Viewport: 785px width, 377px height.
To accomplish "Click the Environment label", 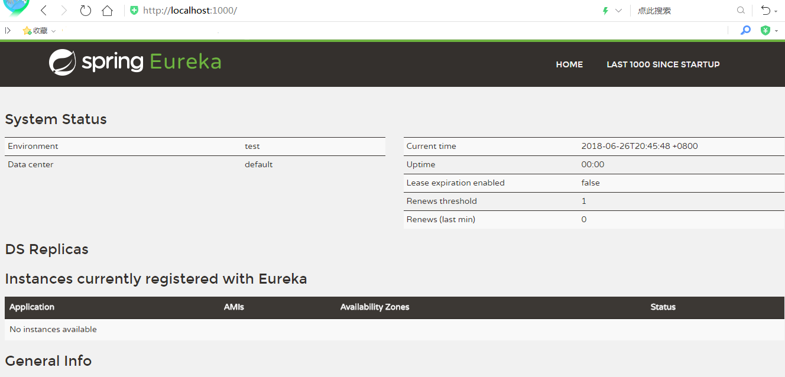I will pyautogui.click(x=33, y=146).
